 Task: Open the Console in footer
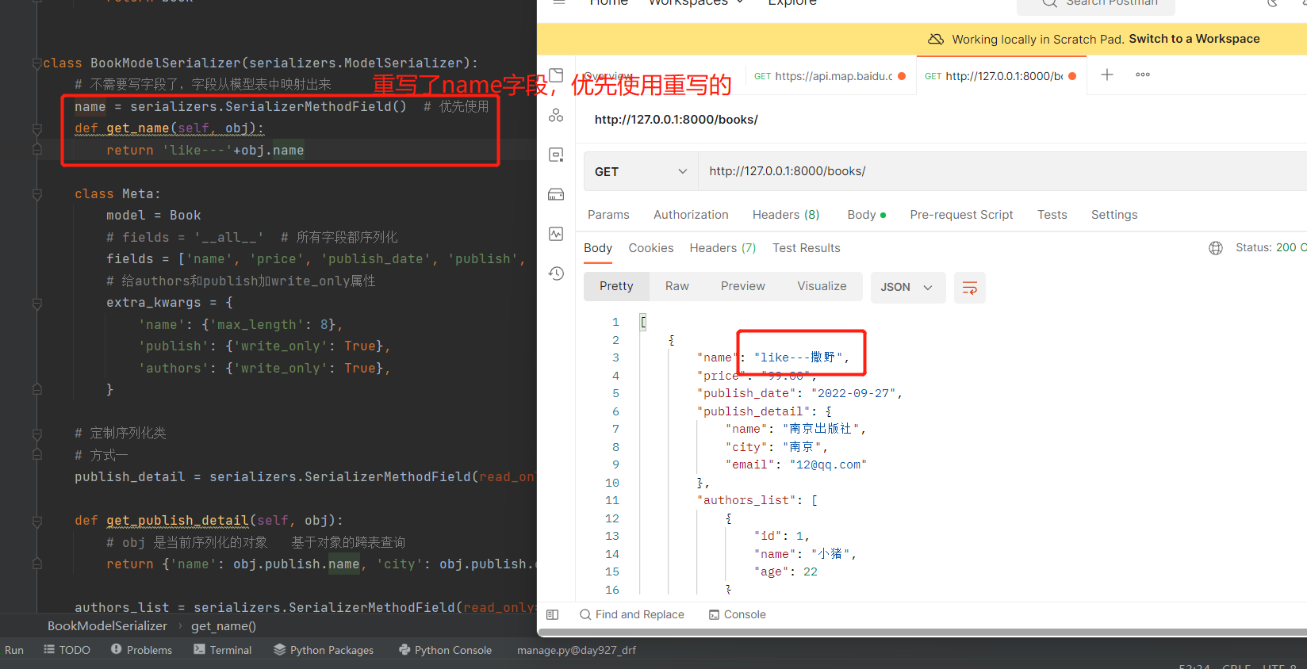[x=737, y=614]
